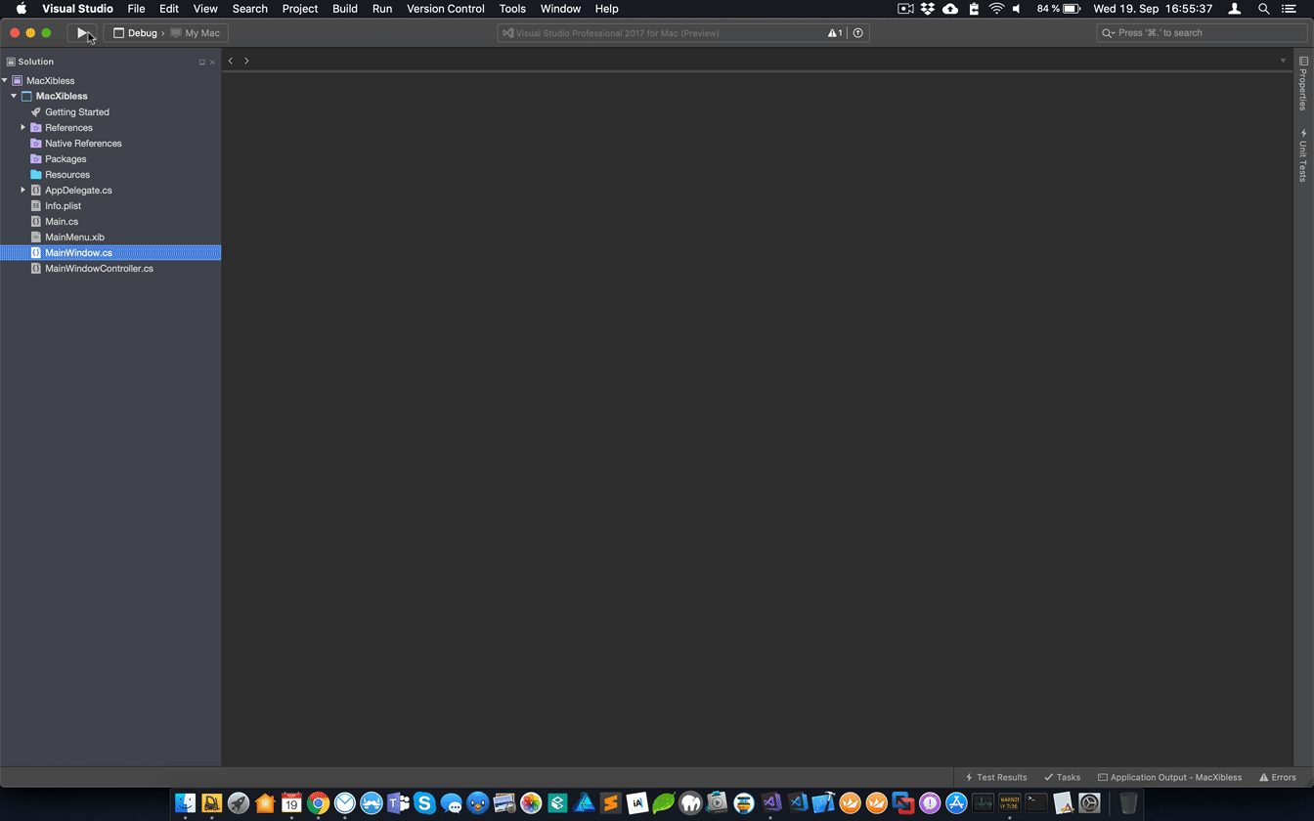Open Main.cs file
Screen dimensions: 1314x821
[62, 222]
